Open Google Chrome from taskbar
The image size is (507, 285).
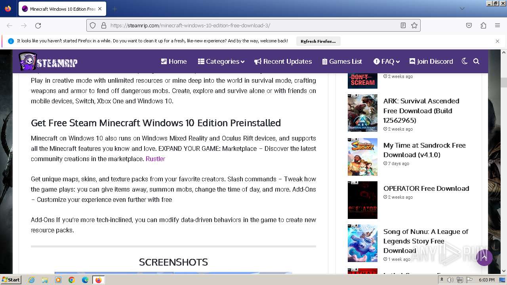72,280
